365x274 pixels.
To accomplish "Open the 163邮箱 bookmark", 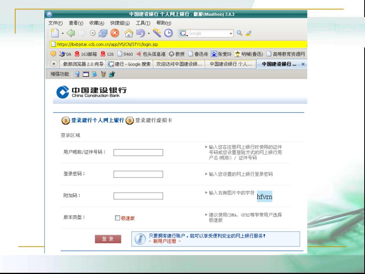I will (85, 54).
